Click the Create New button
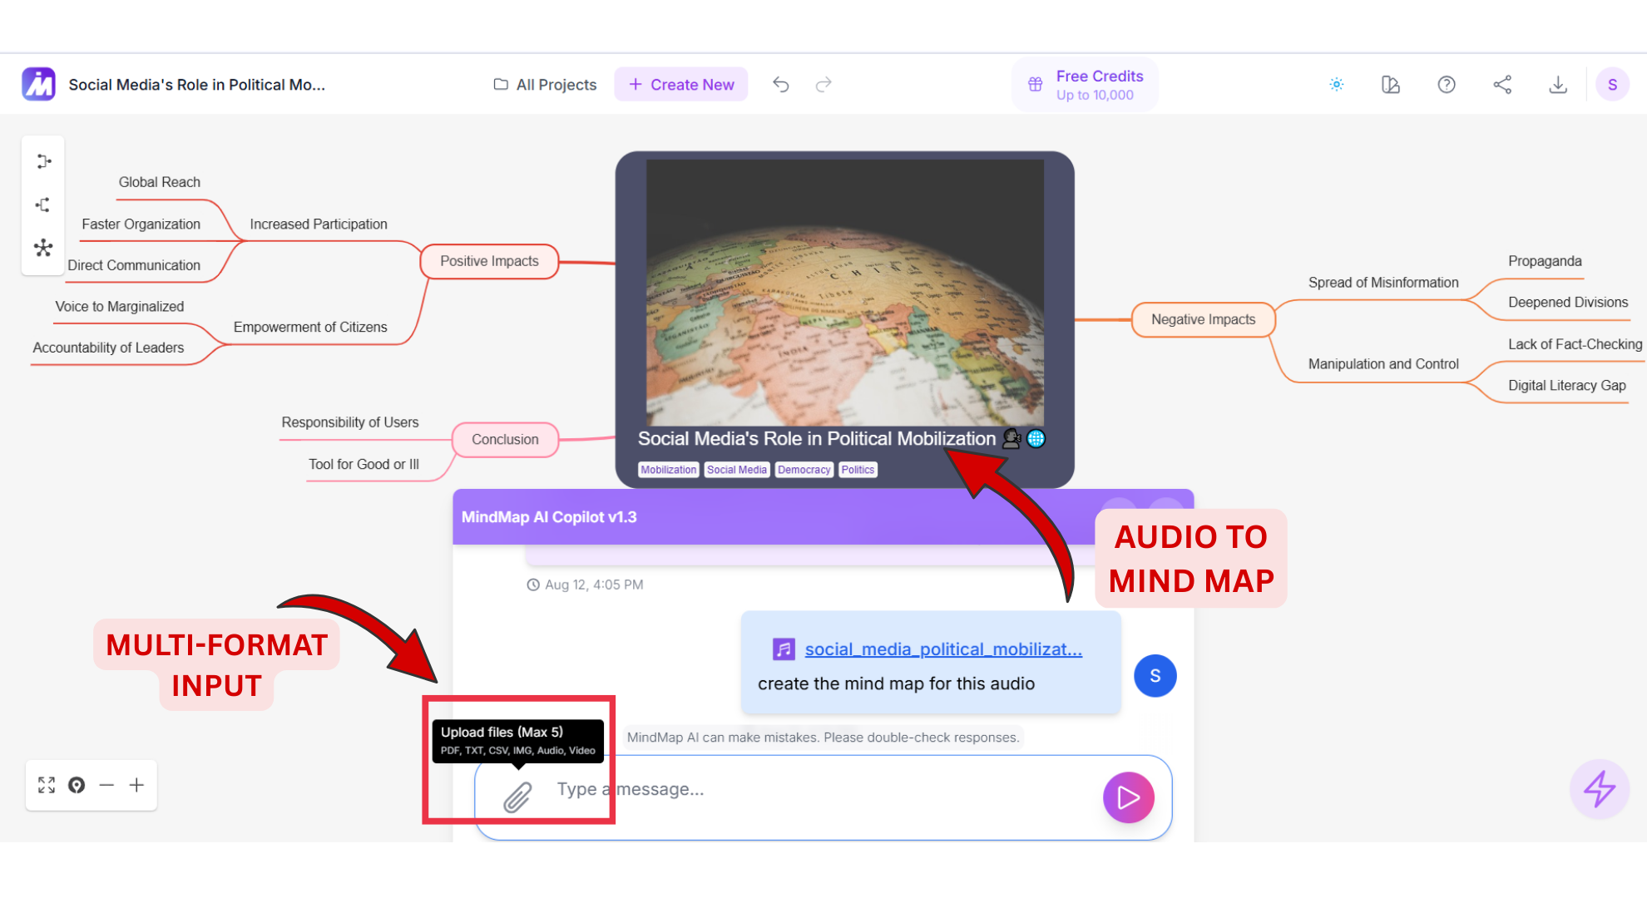The width and height of the screenshot is (1647, 898). click(680, 85)
